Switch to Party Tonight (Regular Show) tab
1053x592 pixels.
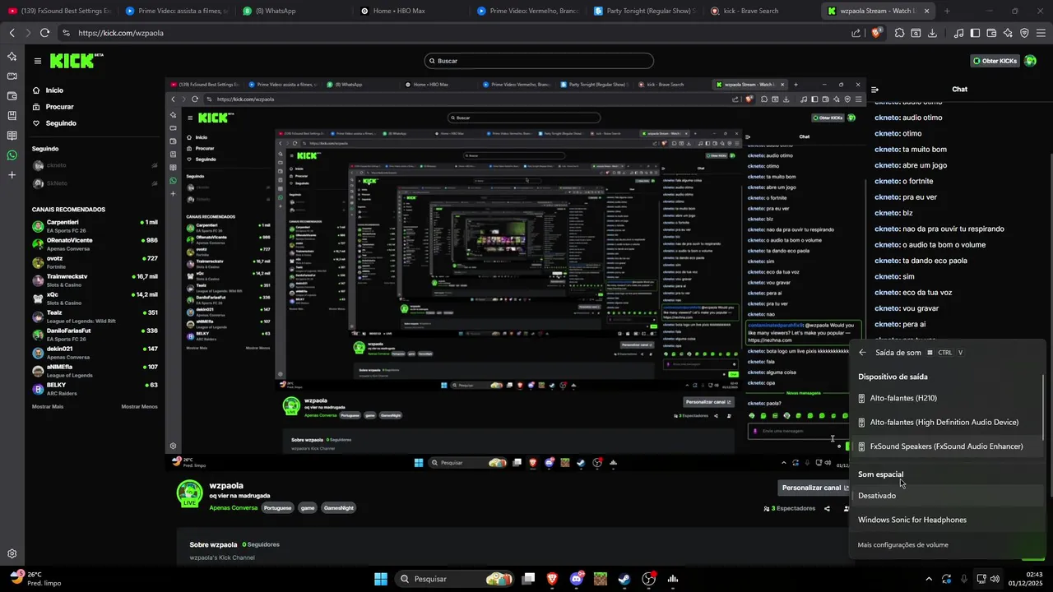[643, 12]
